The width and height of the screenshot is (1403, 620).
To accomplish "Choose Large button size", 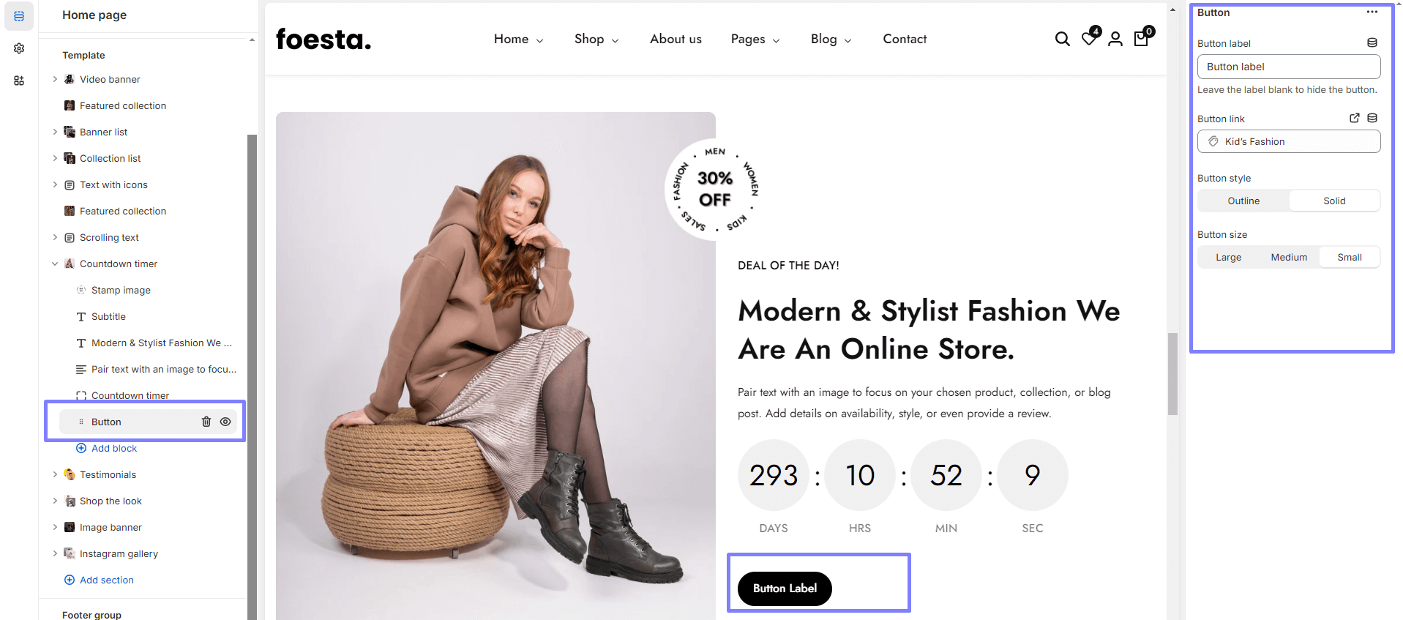I will click(x=1228, y=257).
